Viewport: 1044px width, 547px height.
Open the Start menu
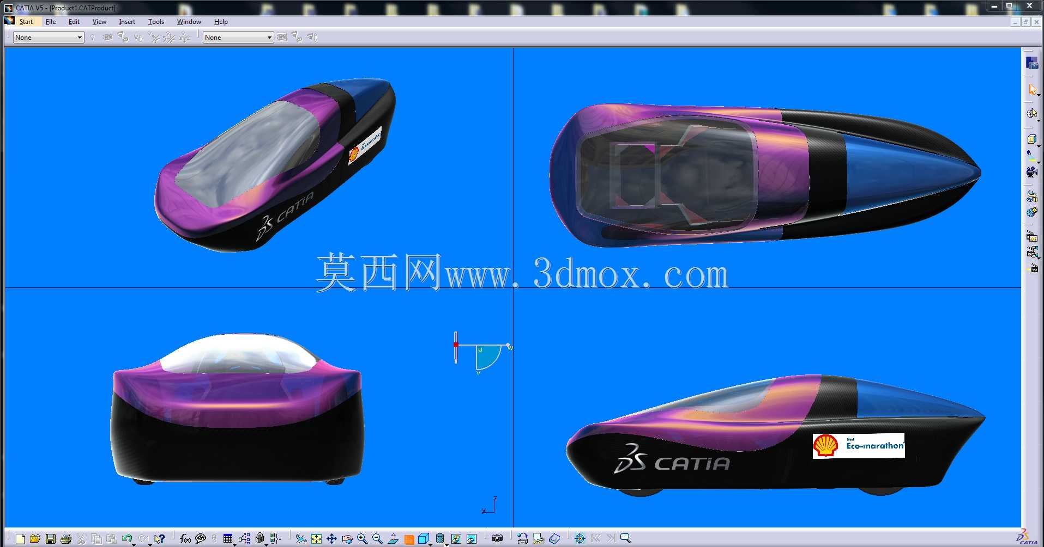(x=26, y=22)
